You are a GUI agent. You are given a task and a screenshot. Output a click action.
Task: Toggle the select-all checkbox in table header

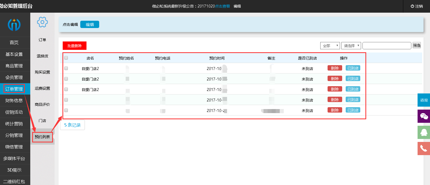[66, 58]
